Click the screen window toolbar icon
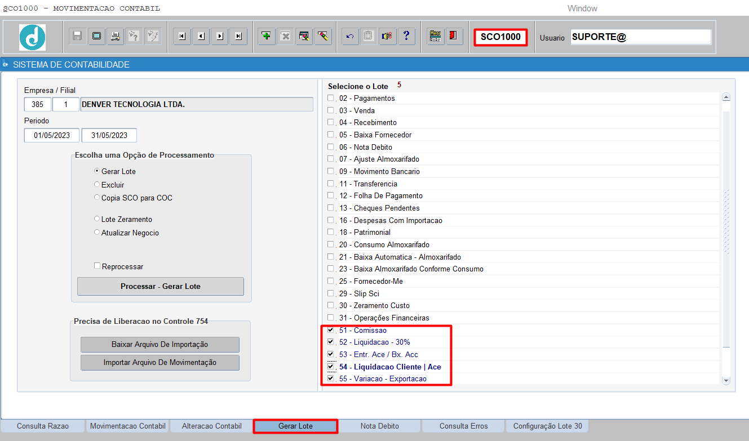Screen dimensions: 749x441 click(x=97, y=36)
